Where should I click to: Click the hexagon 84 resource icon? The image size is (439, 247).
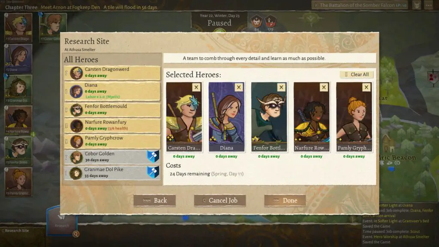point(256,21)
